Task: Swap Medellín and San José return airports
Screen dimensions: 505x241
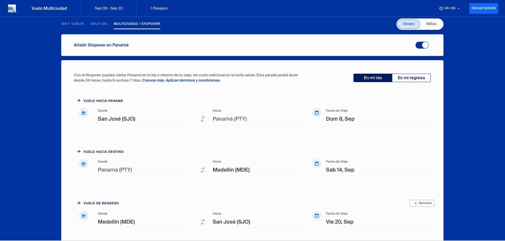Action: tap(202, 222)
